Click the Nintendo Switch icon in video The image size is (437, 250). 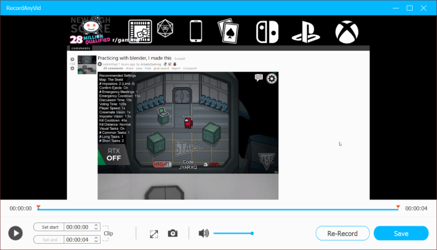(x=267, y=32)
